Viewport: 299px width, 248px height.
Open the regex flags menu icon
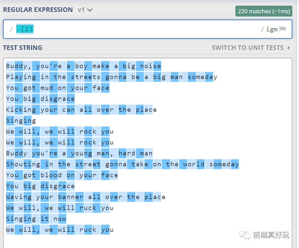pos(283,29)
